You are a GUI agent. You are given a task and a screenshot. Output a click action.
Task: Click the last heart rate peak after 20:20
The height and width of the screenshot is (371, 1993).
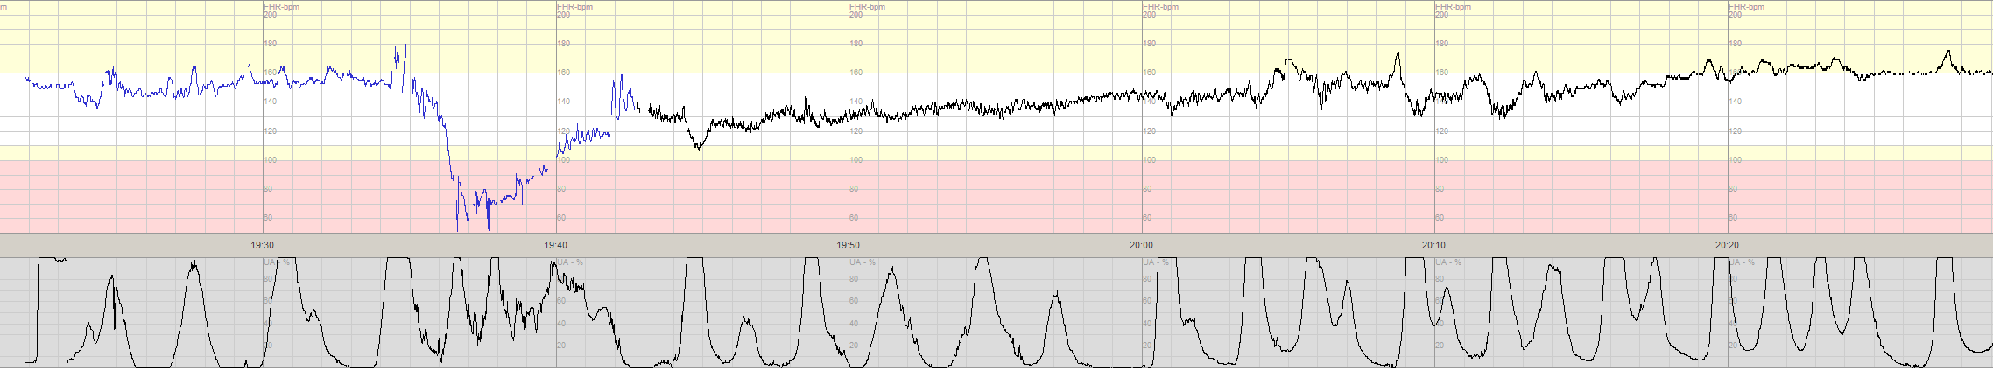(x=1948, y=52)
